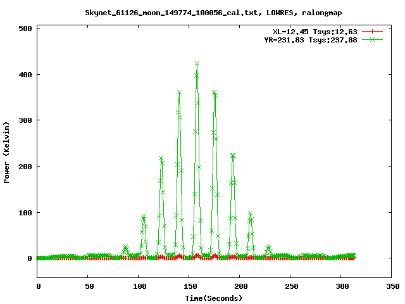The width and height of the screenshot is (405, 304).
Task: Click the 350 tick label on x-axis
Action: [391, 286]
